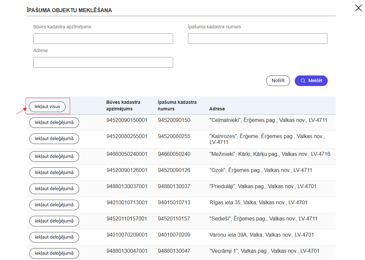The width and height of the screenshot is (365, 260).
Task: Close the property search dialog with X
Action: (358, 8)
